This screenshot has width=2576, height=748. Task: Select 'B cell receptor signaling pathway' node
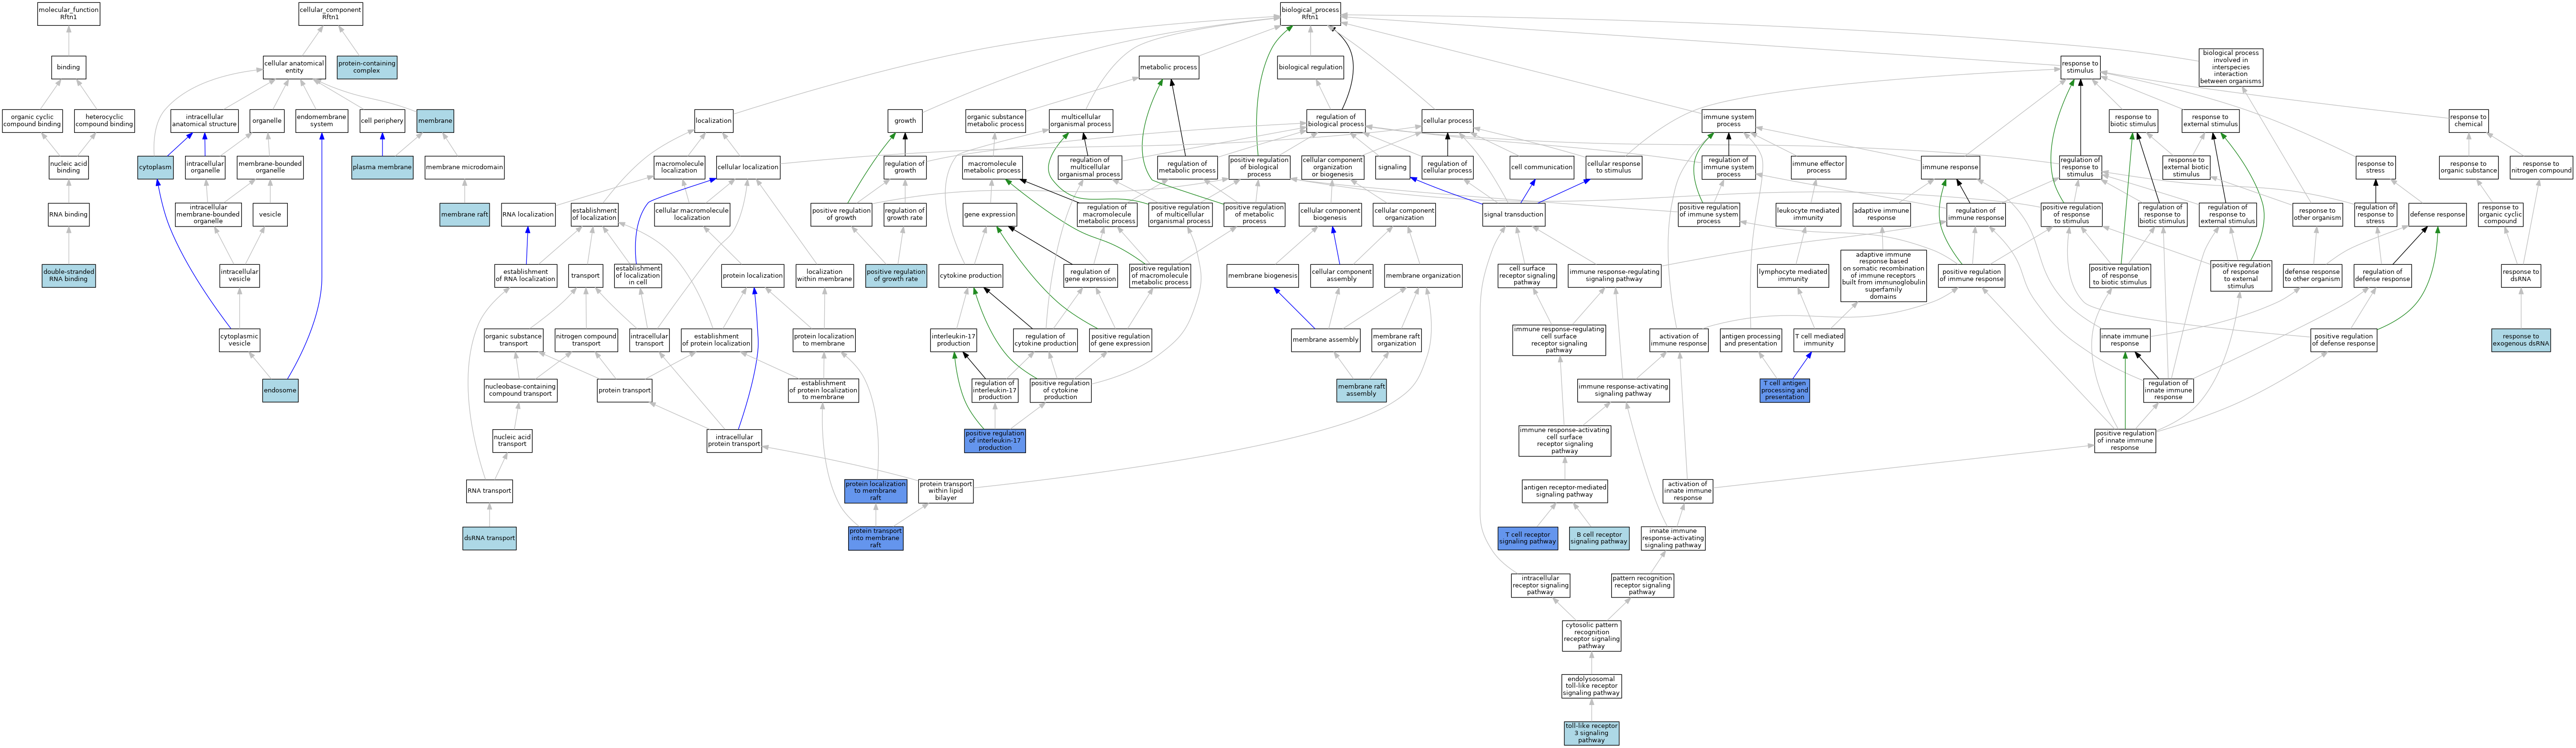point(1599,538)
